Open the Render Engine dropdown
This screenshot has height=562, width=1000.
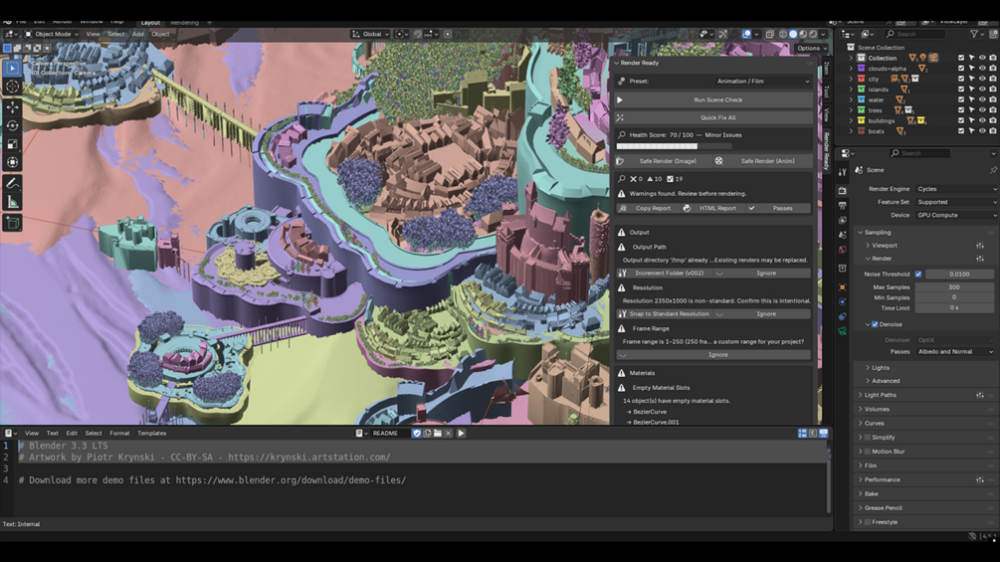pos(955,189)
